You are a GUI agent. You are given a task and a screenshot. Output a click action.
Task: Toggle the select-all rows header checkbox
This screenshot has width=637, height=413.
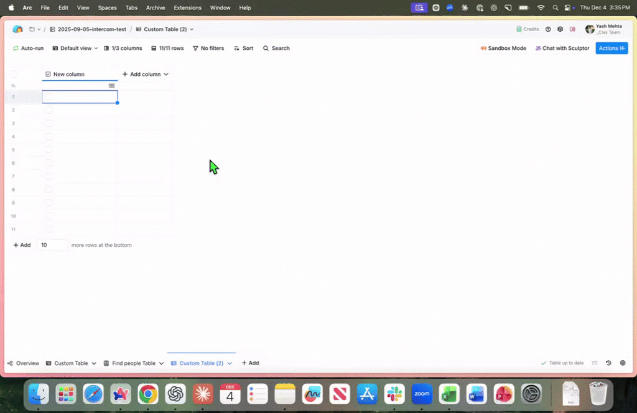tap(13, 74)
